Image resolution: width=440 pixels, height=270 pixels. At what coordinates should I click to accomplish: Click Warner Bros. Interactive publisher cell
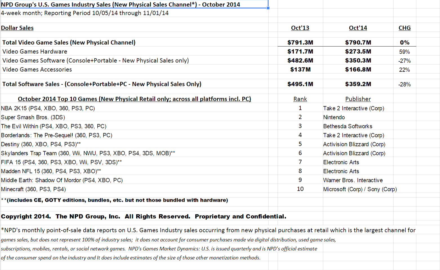353,180
